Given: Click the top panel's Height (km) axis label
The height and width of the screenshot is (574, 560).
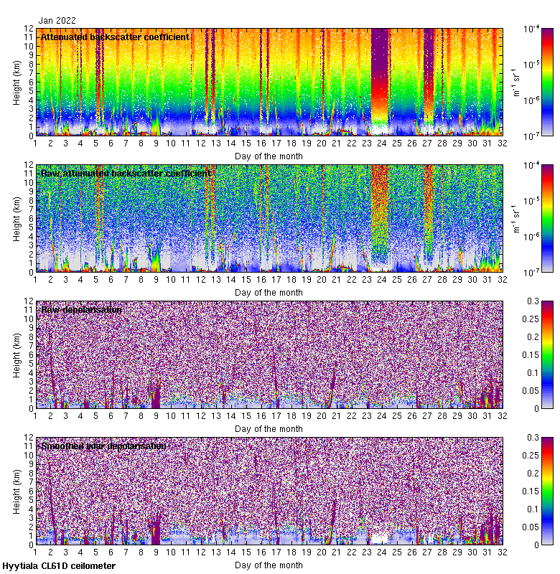Looking at the screenshot, I should pyautogui.click(x=17, y=82).
